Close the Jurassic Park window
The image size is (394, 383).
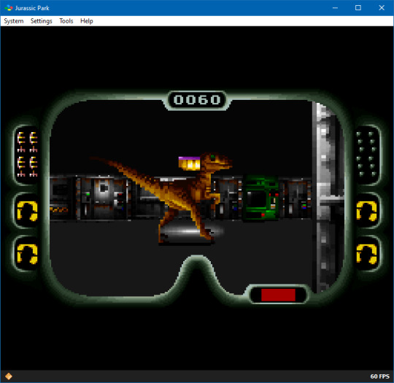pyautogui.click(x=382, y=8)
